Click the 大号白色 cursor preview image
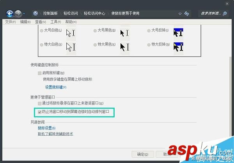 click(71, 33)
